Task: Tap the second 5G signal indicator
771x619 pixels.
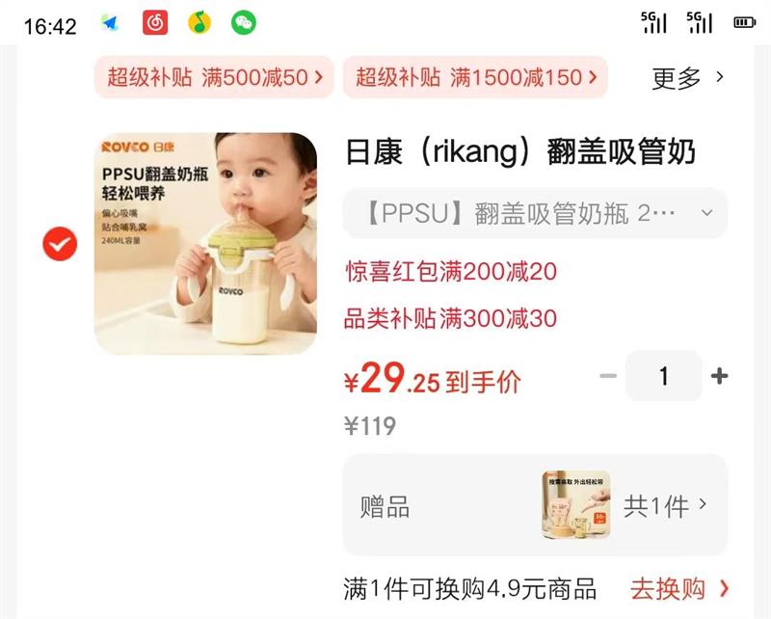Action: (x=700, y=22)
